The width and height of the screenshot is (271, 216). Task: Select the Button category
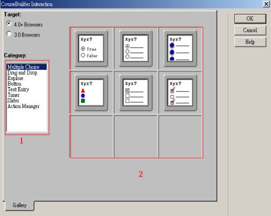click(x=27, y=84)
